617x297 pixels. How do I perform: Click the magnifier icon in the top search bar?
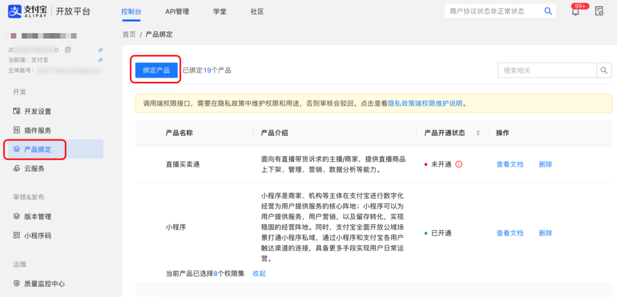548,11
